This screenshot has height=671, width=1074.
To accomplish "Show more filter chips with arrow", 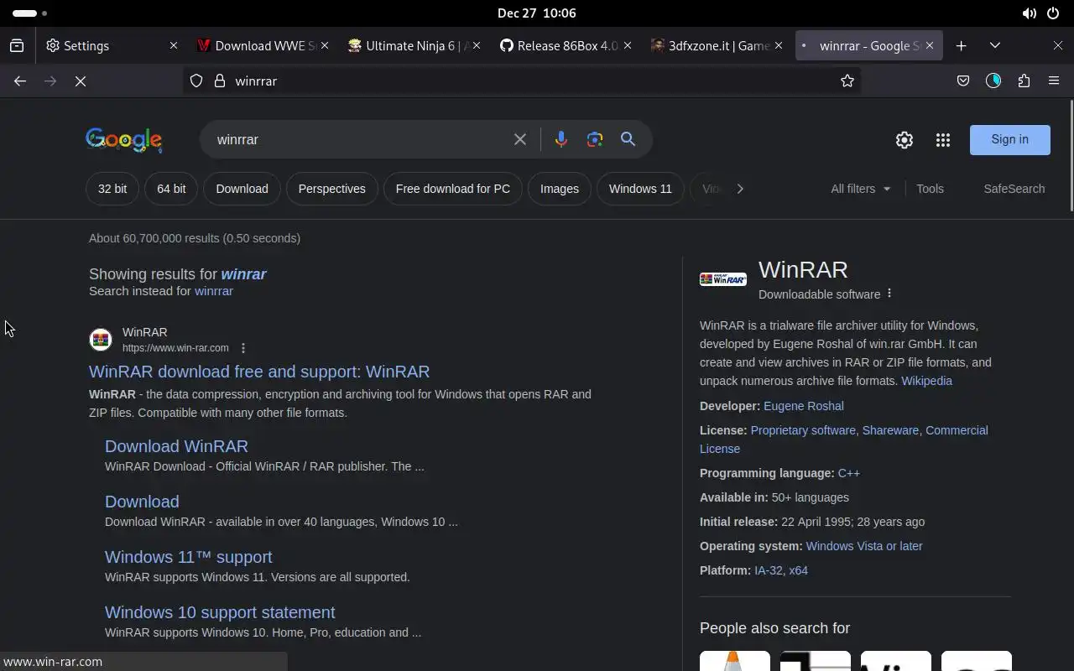I will pyautogui.click(x=739, y=189).
